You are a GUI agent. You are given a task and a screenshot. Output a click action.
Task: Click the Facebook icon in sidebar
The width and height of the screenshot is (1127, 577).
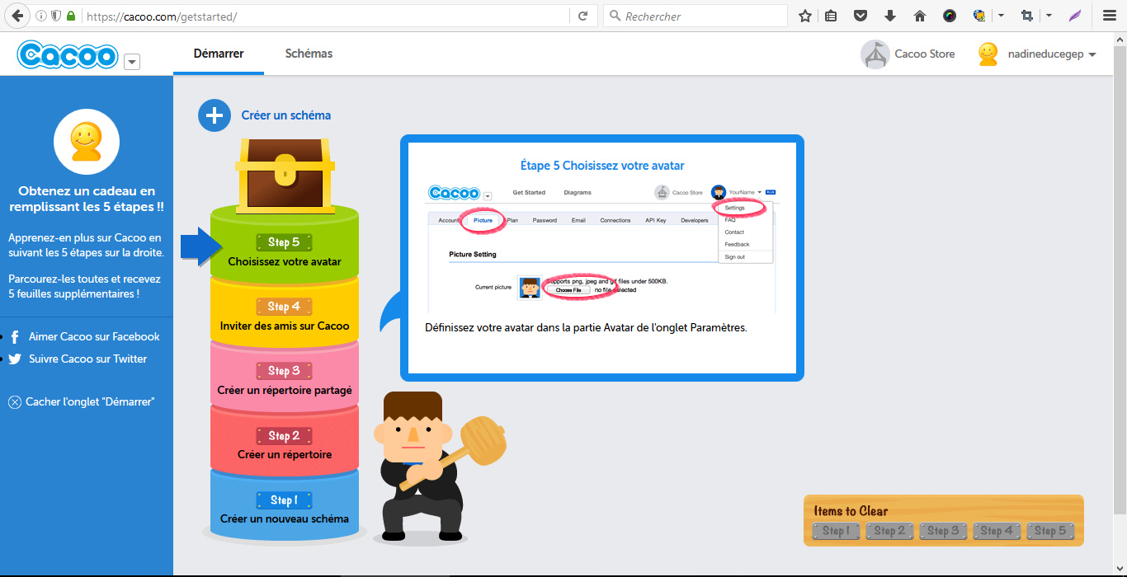pyautogui.click(x=15, y=337)
